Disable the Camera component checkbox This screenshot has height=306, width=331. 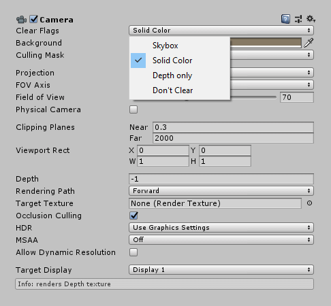click(x=33, y=19)
